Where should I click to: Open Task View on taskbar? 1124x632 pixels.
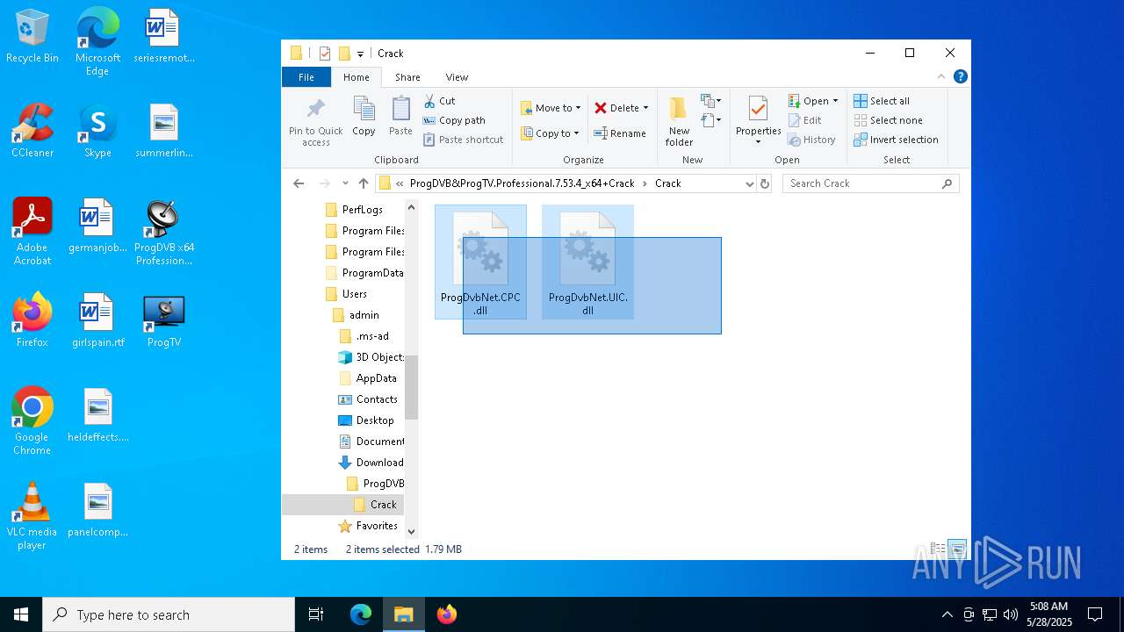316,614
